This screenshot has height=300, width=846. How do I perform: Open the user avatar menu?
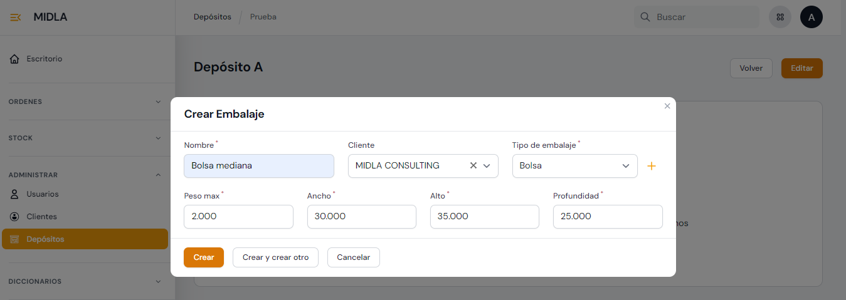[x=811, y=17]
